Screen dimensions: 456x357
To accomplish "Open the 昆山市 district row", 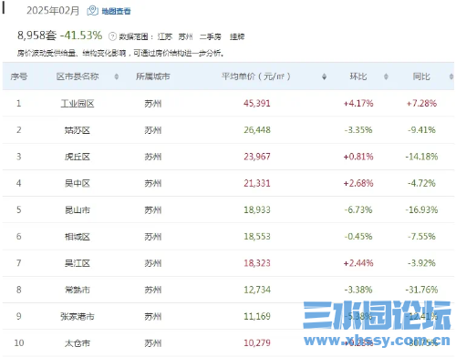I will [228, 209].
